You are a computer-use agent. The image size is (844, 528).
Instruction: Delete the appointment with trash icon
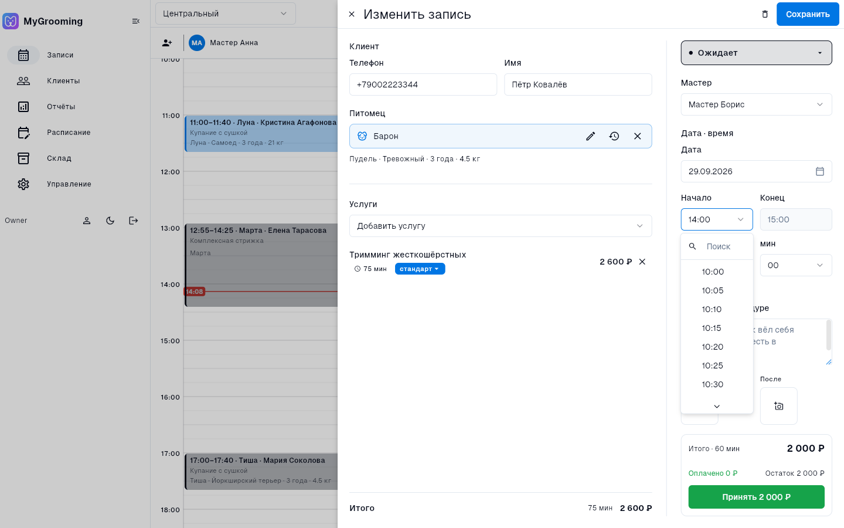pos(765,14)
